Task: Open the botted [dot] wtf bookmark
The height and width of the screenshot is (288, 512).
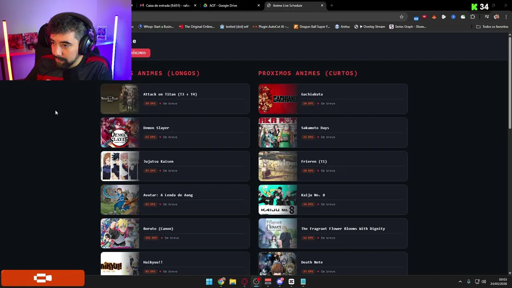Action: [234, 27]
